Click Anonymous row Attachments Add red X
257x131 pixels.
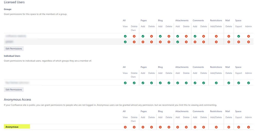coord(178,127)
